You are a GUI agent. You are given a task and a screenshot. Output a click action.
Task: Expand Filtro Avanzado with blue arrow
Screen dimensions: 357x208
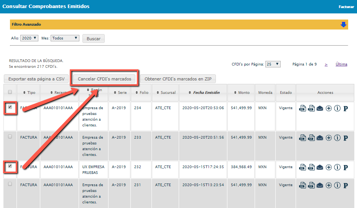343,25
